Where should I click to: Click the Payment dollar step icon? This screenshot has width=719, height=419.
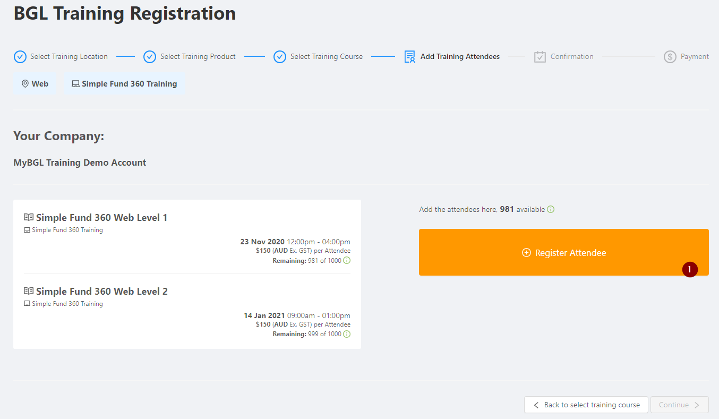click(x=670, y=57)
